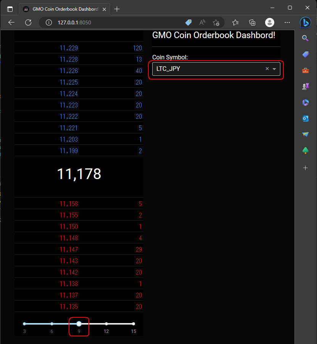Click size 29 in the 11,147 row
Viewport: 317px width, 344px height.
coord(139,250)
